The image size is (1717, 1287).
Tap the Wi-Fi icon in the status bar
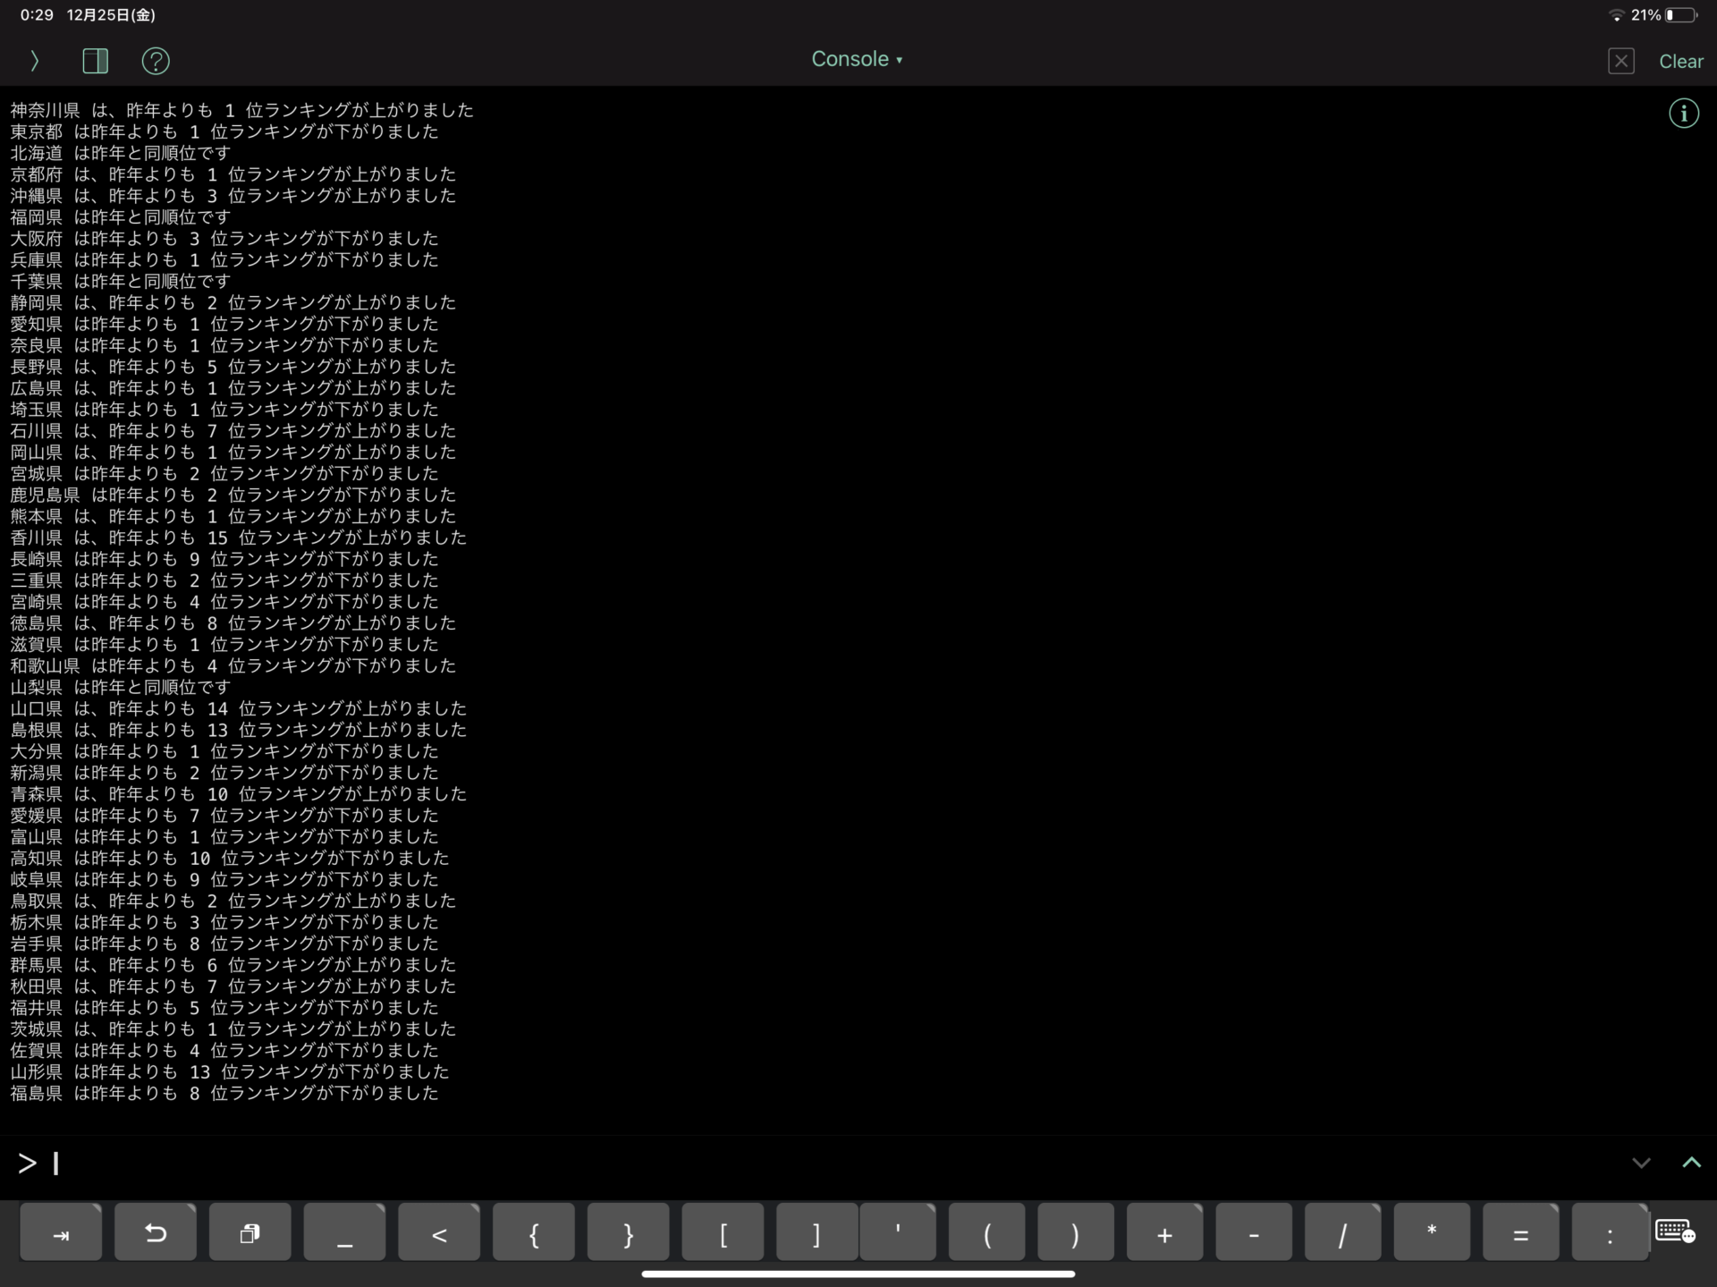[x=1617, y=14]
